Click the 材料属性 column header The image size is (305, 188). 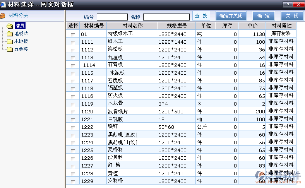tap(281, 26)
